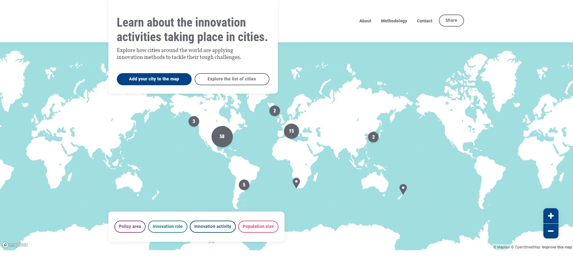The height and width of the screenshot is (259, 573).
Task: Select the 5-city cluster in South America
Action: coord(244,185)
